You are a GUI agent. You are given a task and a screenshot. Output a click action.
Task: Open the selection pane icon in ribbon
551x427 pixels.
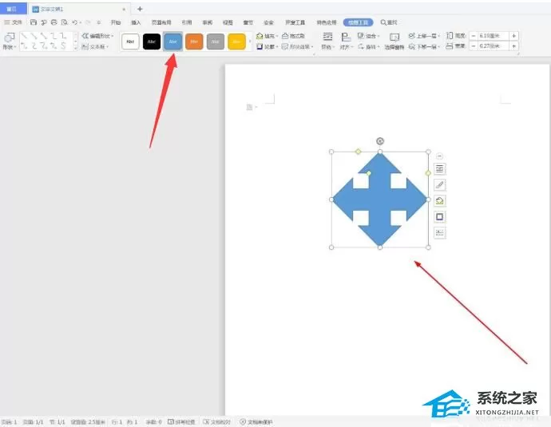(x=394, y=41)
